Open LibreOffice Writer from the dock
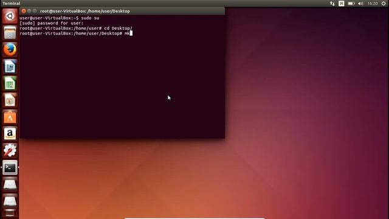Image resolution: width=389 pixels, height=219 pixels. [10, 66]
